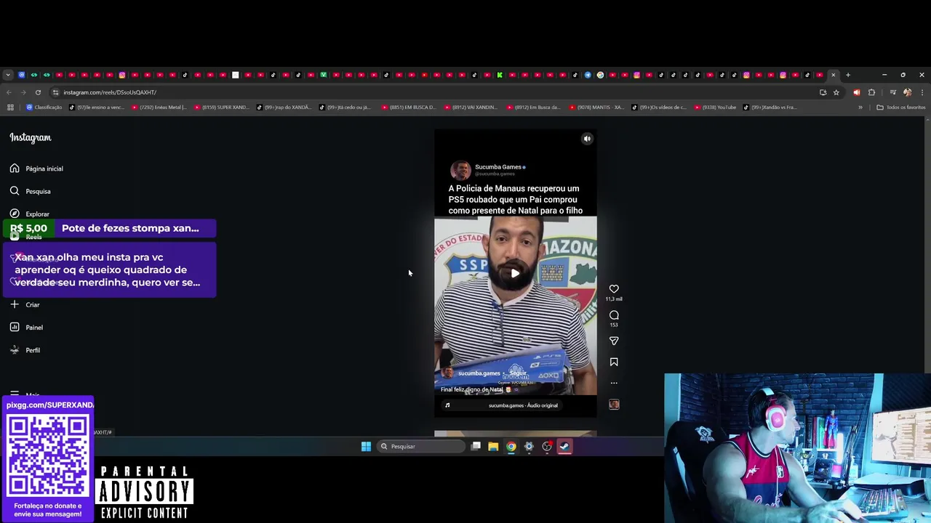The image size is (931, 523).
Task: Open the sucumba.games profile link on reel
Action: click(479, 373)
